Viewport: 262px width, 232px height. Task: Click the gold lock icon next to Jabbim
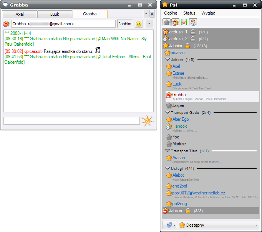tap(187, 46)
